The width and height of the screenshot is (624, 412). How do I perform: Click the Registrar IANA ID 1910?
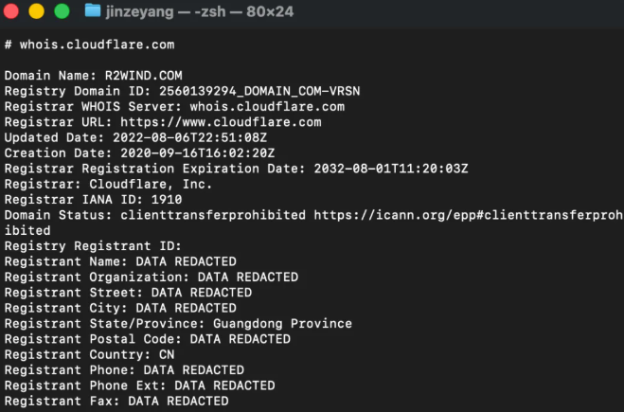pyautogui.click(x=167, y=200)
